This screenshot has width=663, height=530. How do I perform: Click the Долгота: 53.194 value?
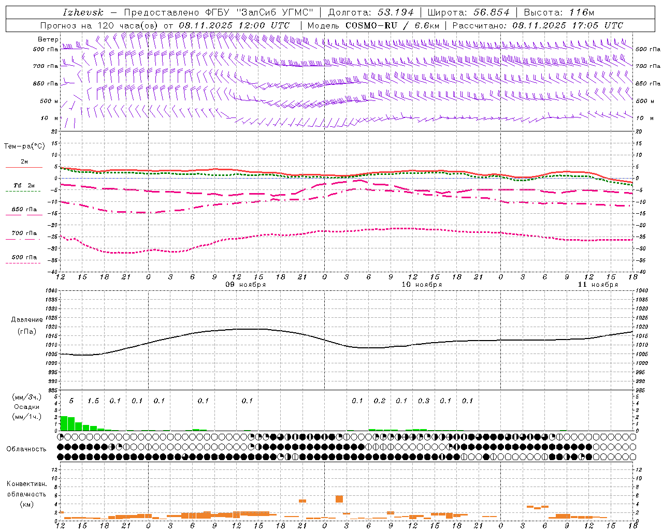point(371,12)
